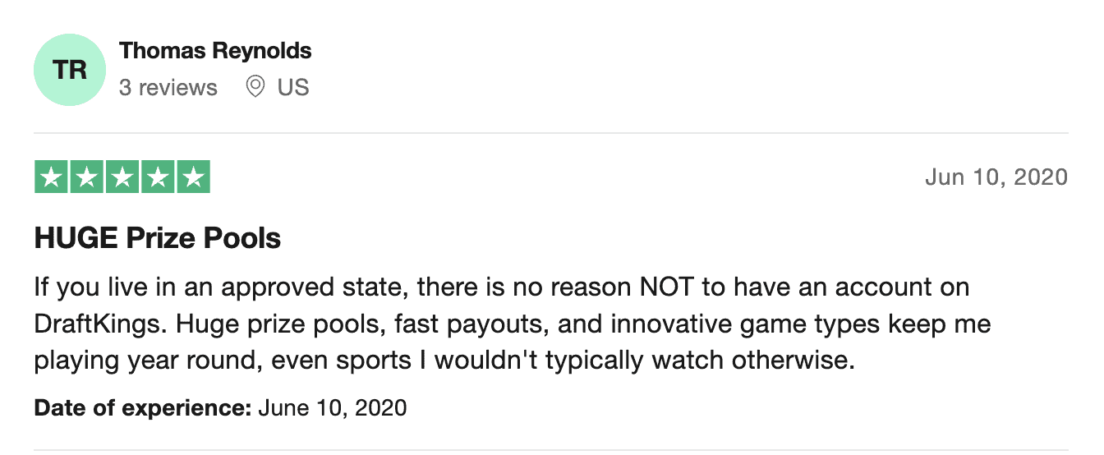Select the fourth green rating star
This screenshot has width=1104, height=455.
[158, 177]
